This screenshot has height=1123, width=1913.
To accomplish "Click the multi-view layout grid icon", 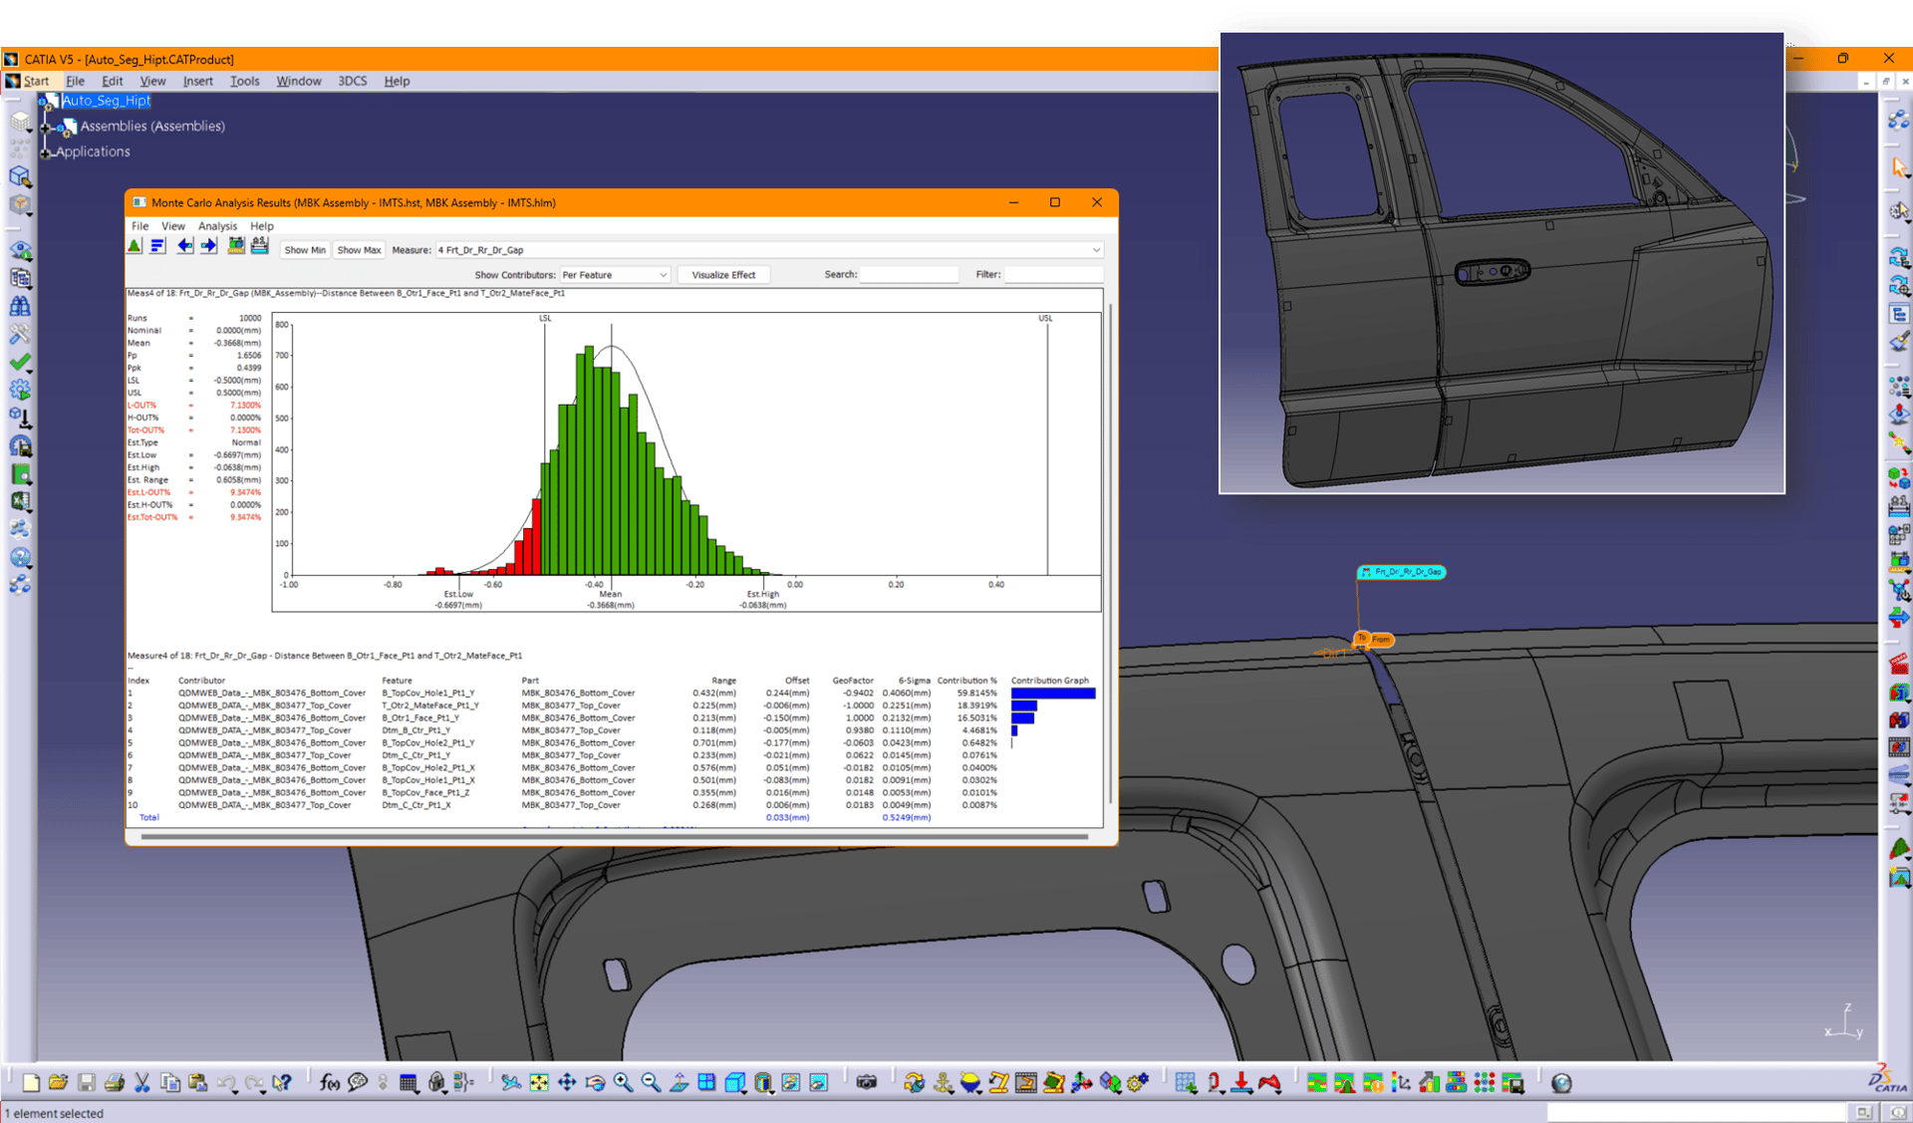I will (x=706, y=1083).
